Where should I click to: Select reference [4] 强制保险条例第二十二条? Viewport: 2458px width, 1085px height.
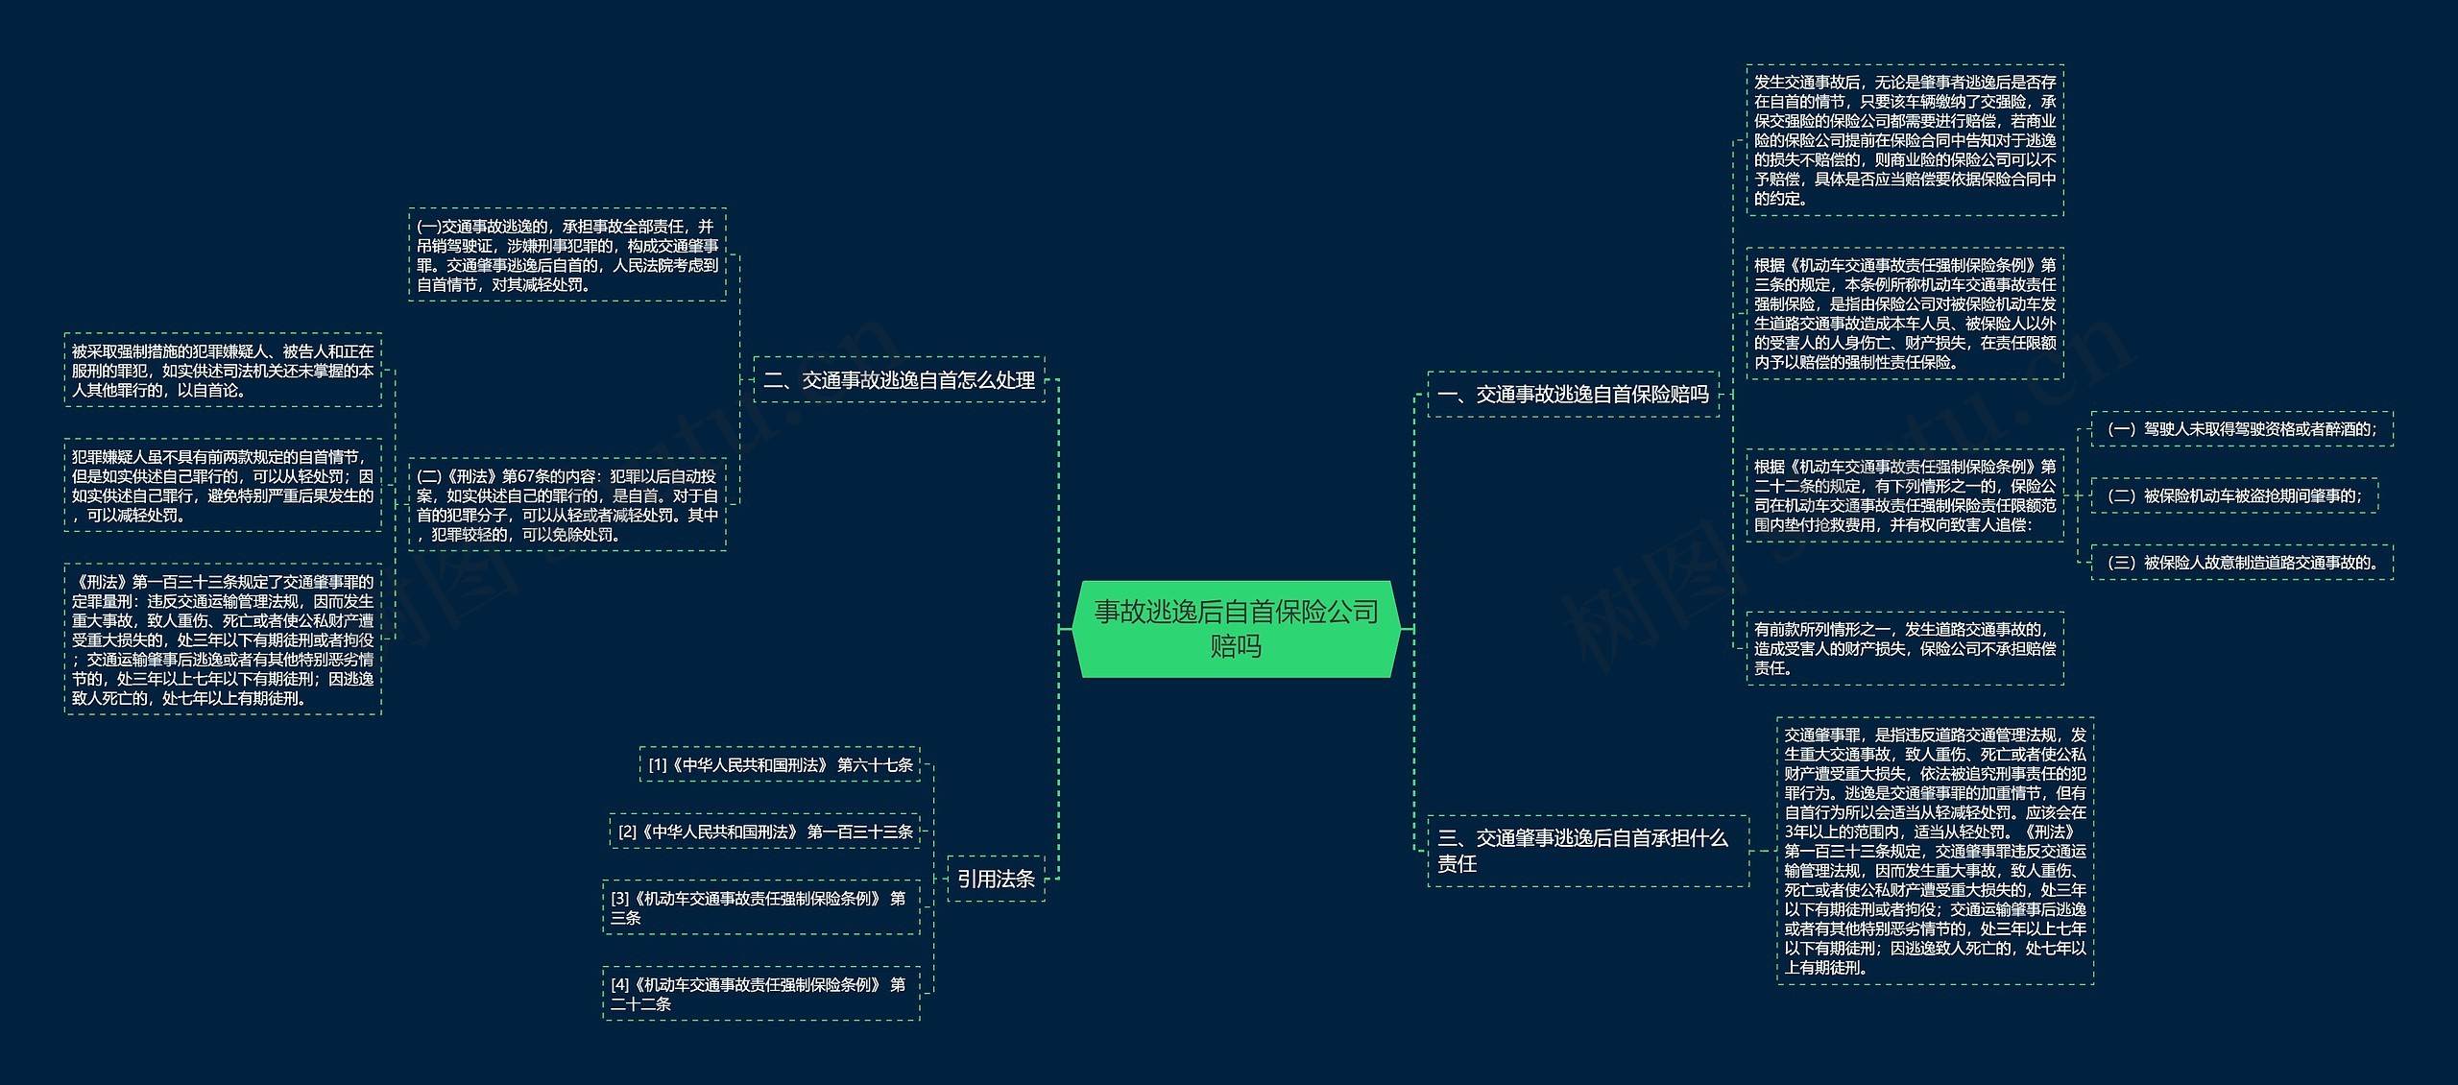760,994
